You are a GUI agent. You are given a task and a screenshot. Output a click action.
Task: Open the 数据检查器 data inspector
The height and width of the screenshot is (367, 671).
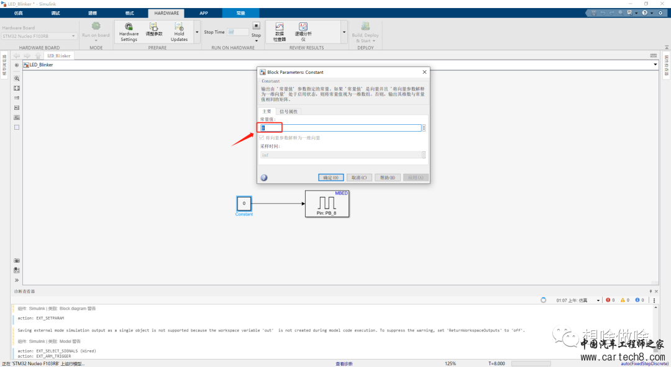click(280, 32)
